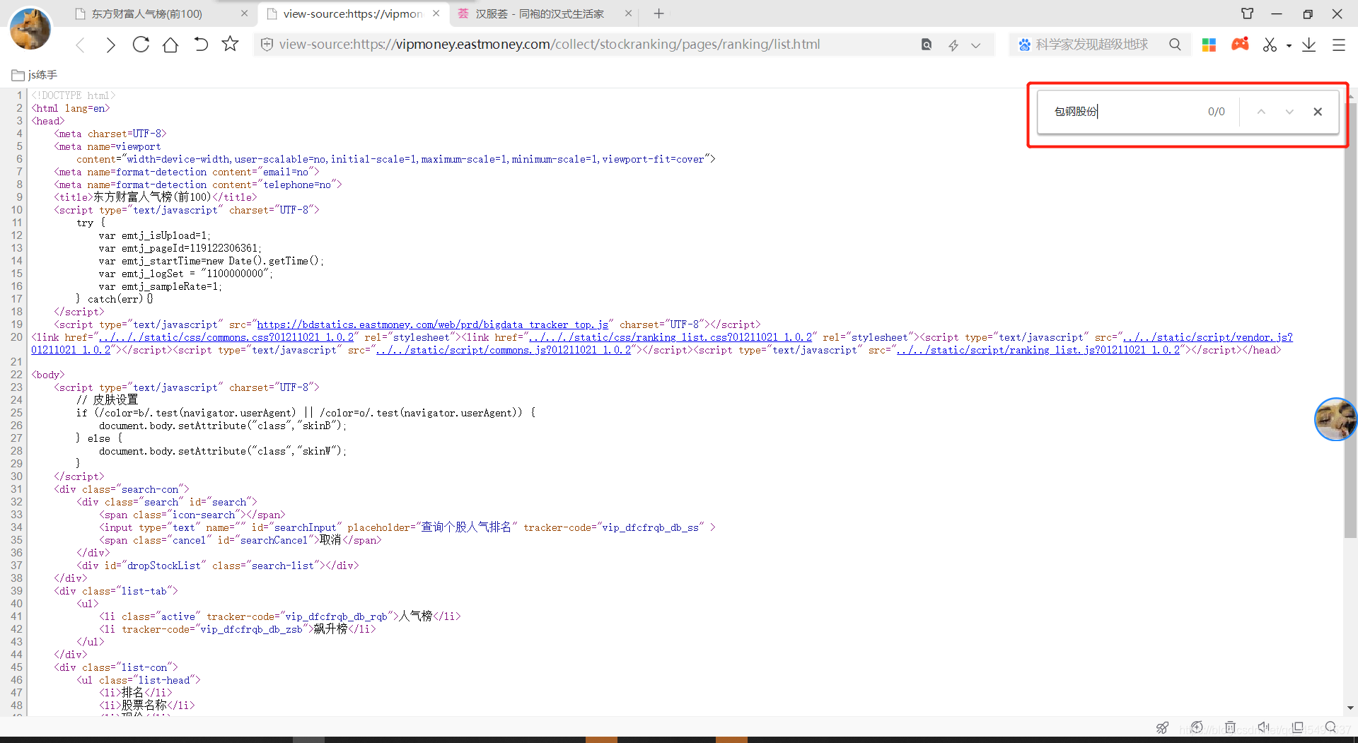The height and width of the screenshot is (743, 1358).
Task: Open the commons.js script link
Action: coord(503,350)
